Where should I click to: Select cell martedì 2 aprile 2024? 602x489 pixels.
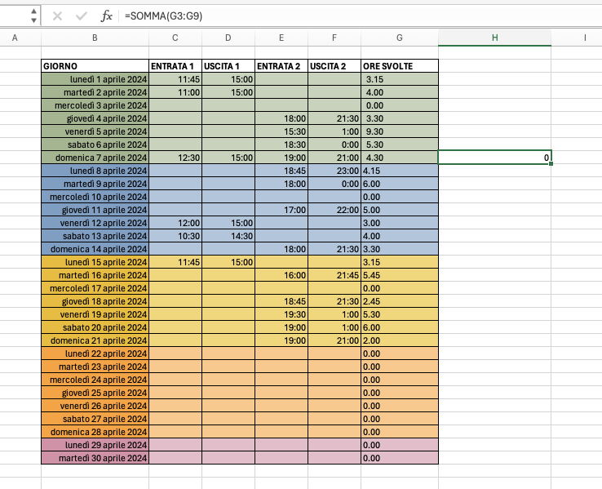[95, 92]
